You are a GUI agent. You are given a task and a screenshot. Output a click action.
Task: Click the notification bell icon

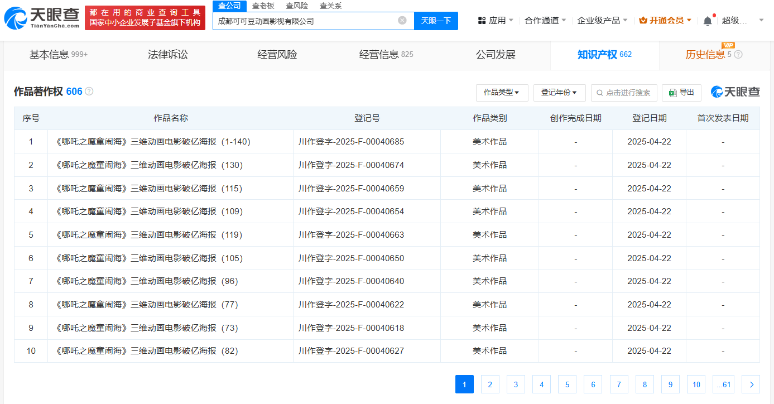(706, 19)
